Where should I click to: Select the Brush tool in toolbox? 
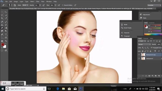6,22
